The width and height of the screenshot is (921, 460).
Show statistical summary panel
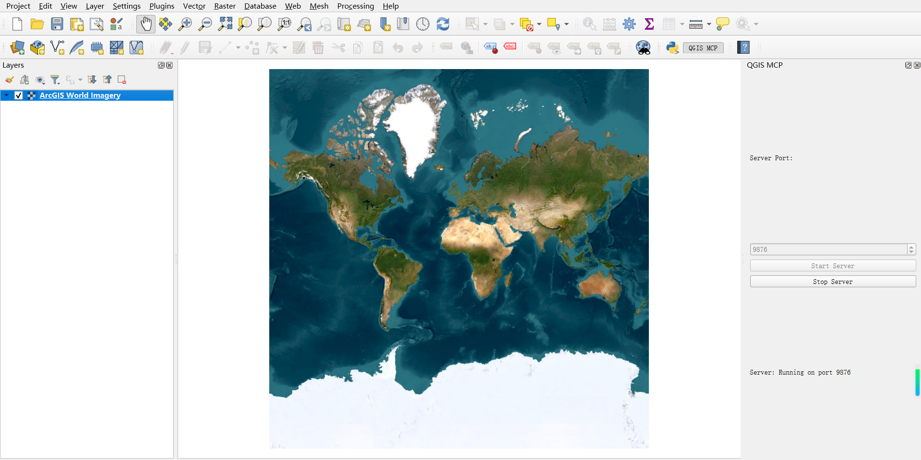click(649, 24)
